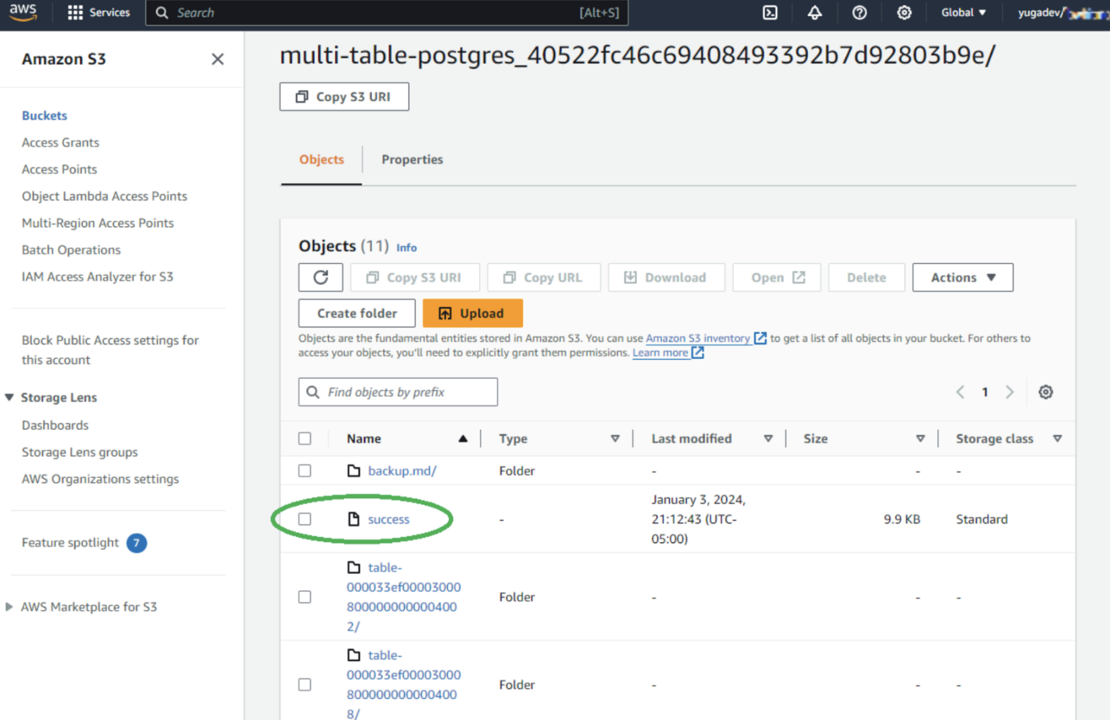Open the Services app grid
The image size is (1110, 720).
[74, 12]
